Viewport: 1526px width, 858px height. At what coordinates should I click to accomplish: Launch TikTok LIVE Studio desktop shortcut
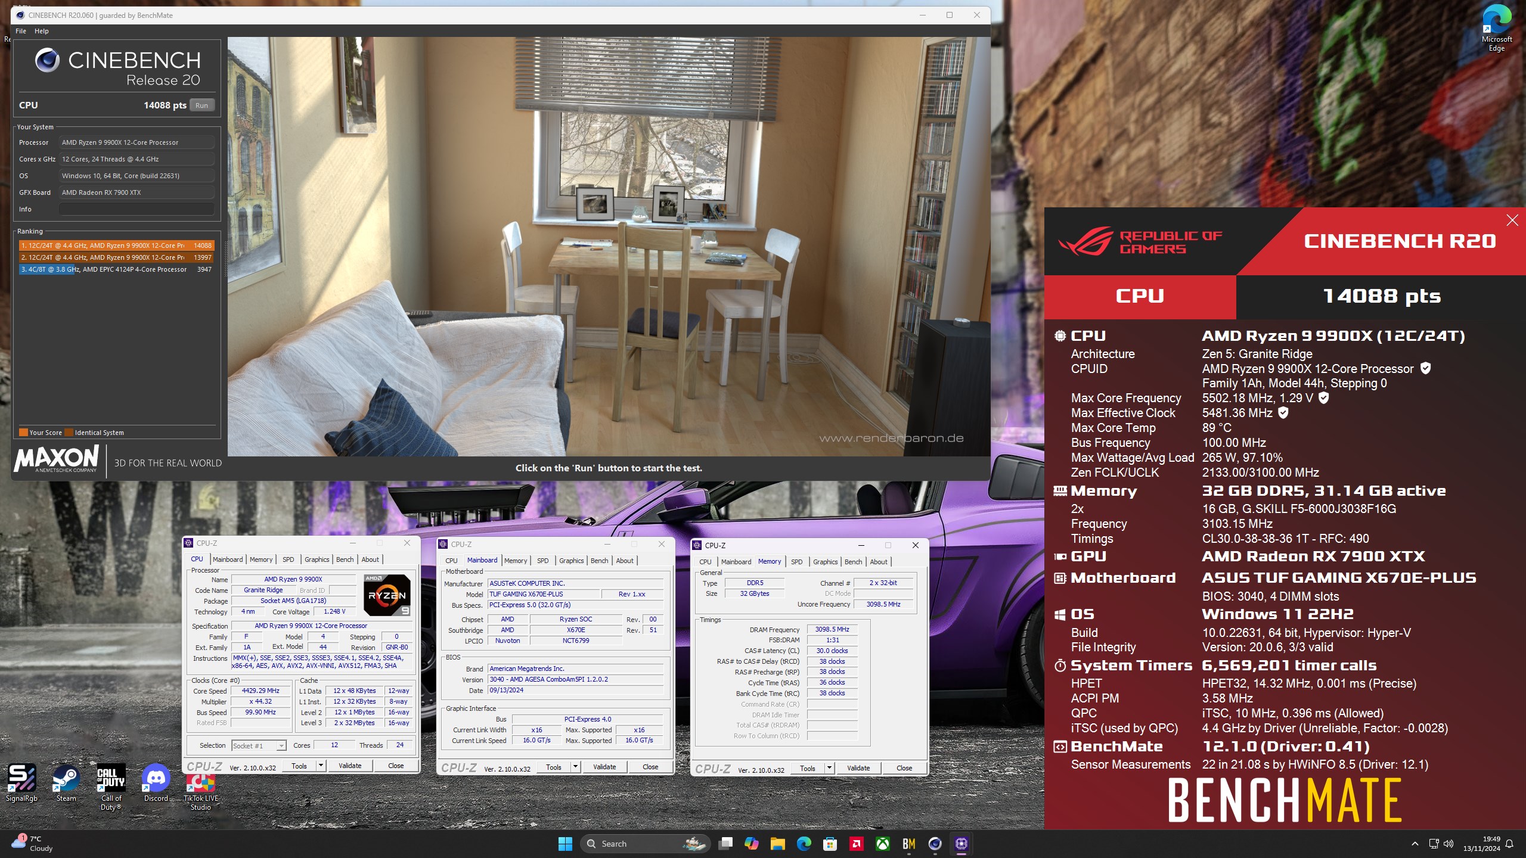(201, 792)
